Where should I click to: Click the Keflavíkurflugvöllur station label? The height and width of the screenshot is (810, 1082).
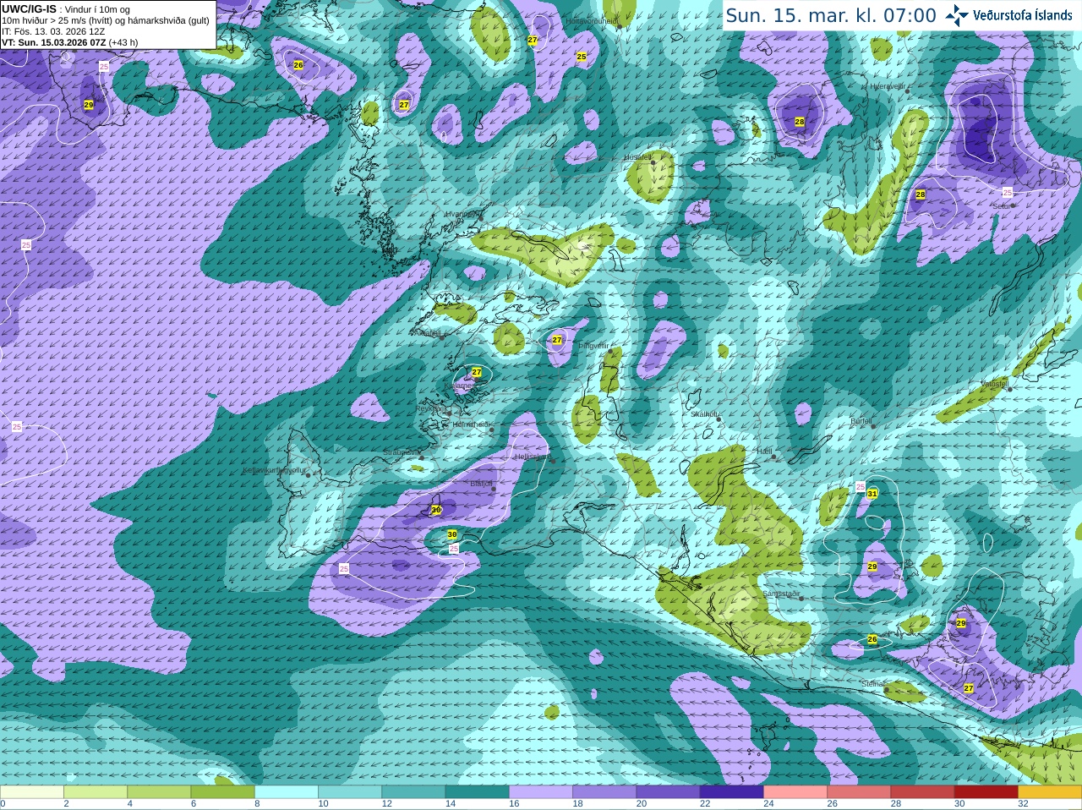point(275,470)
